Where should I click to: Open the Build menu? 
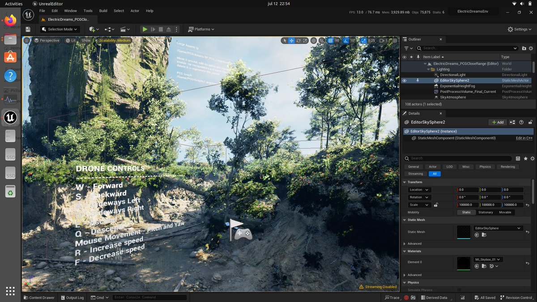point(103,11)
